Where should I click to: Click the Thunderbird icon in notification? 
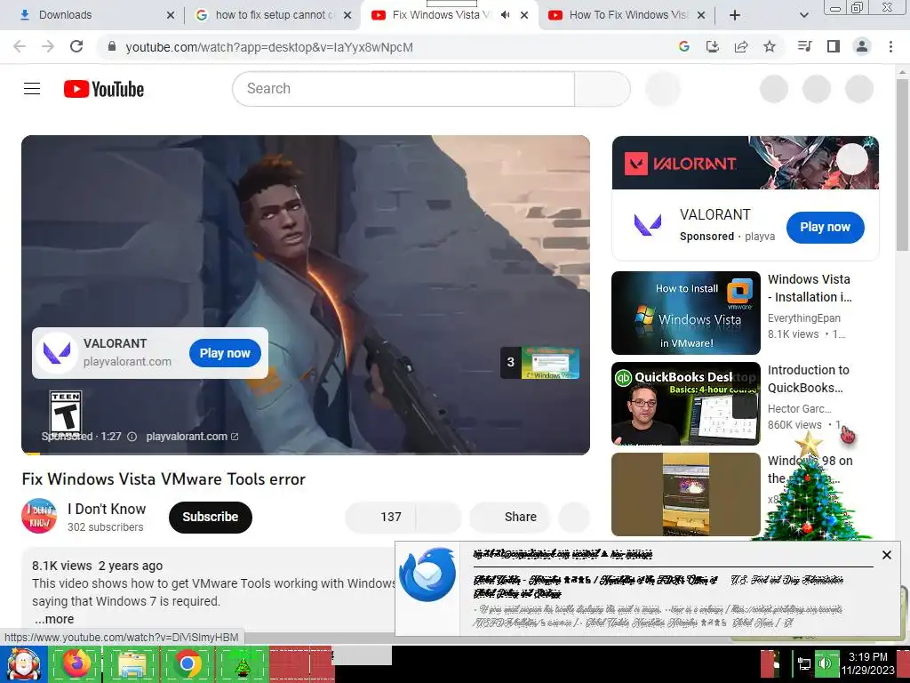[427, 574]
